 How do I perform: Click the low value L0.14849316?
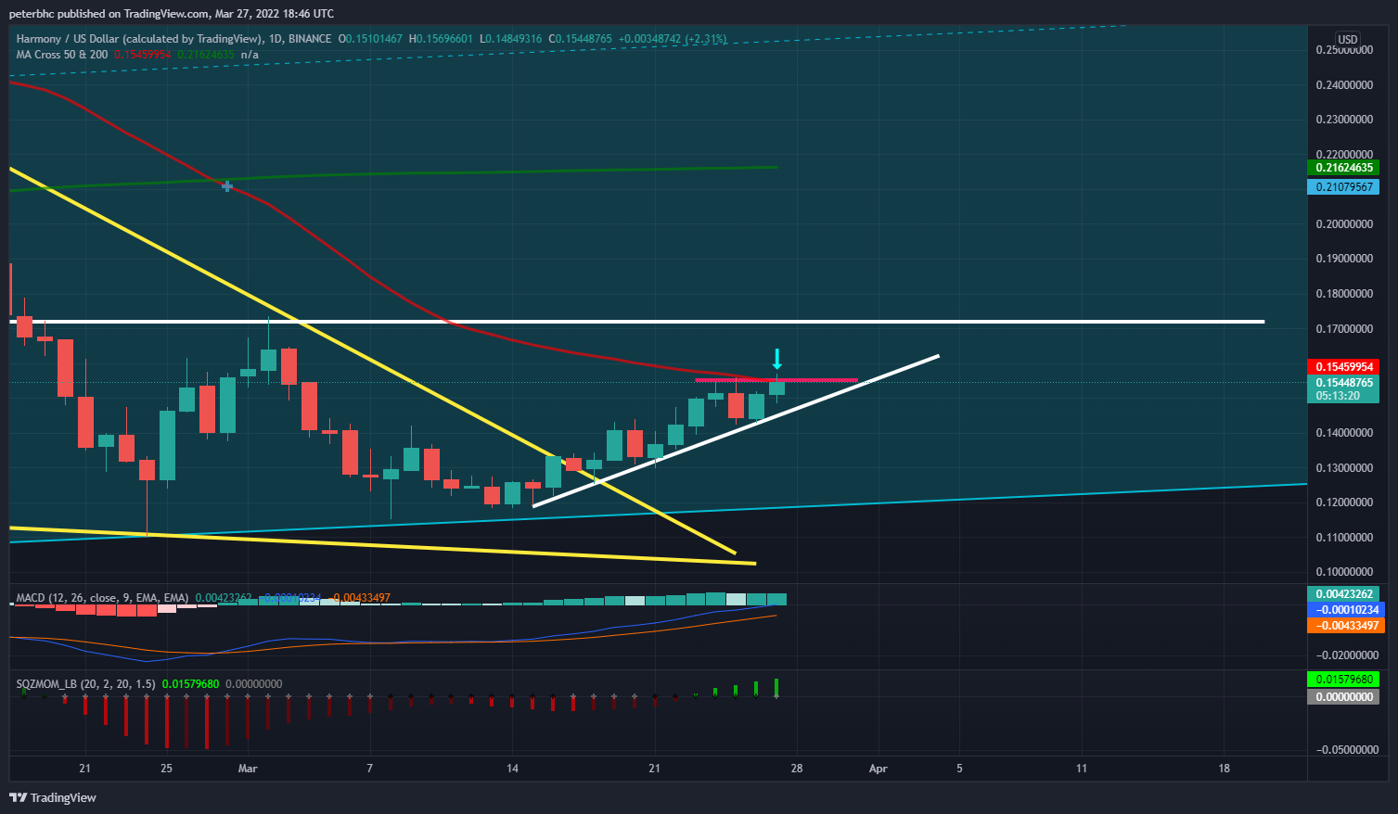(511, 39)
